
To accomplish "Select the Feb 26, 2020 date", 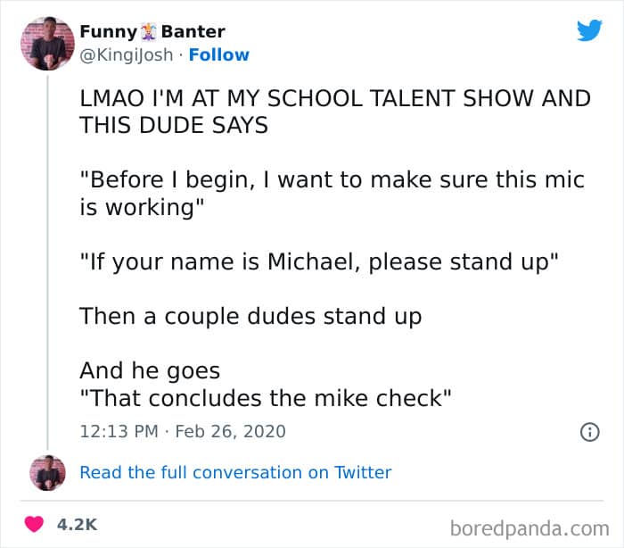I will tap(230, 432).
